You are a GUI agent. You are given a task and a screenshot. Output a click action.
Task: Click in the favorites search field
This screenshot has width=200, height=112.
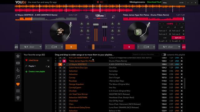[x=146, y=54]
